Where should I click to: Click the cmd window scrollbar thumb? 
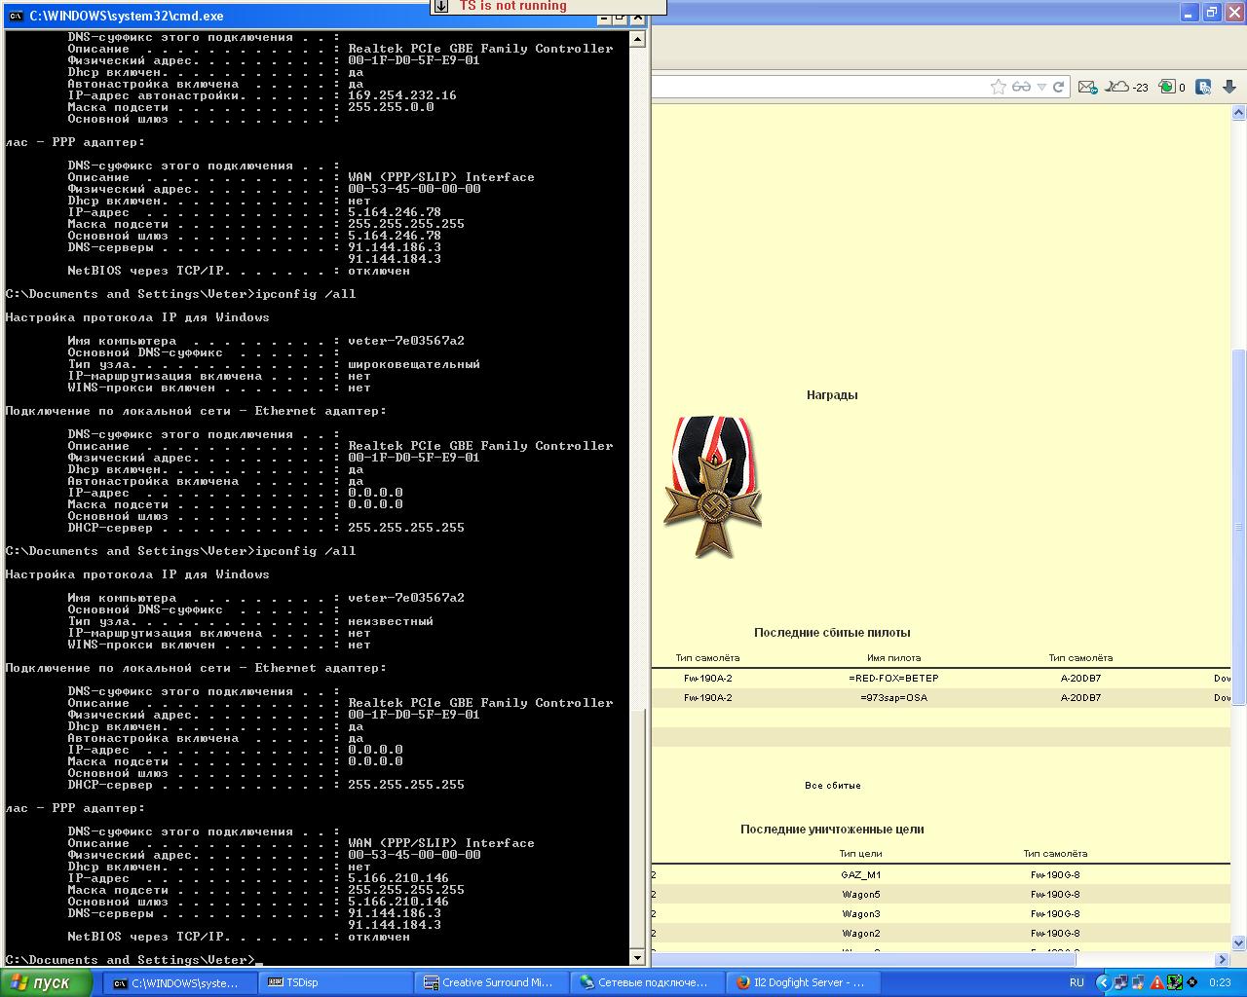[637, 828]
